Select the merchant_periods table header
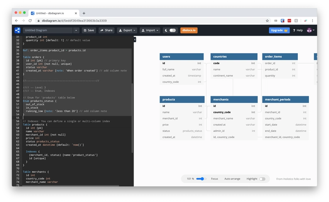This screenshot has height=202, width=329. point(285,100)
